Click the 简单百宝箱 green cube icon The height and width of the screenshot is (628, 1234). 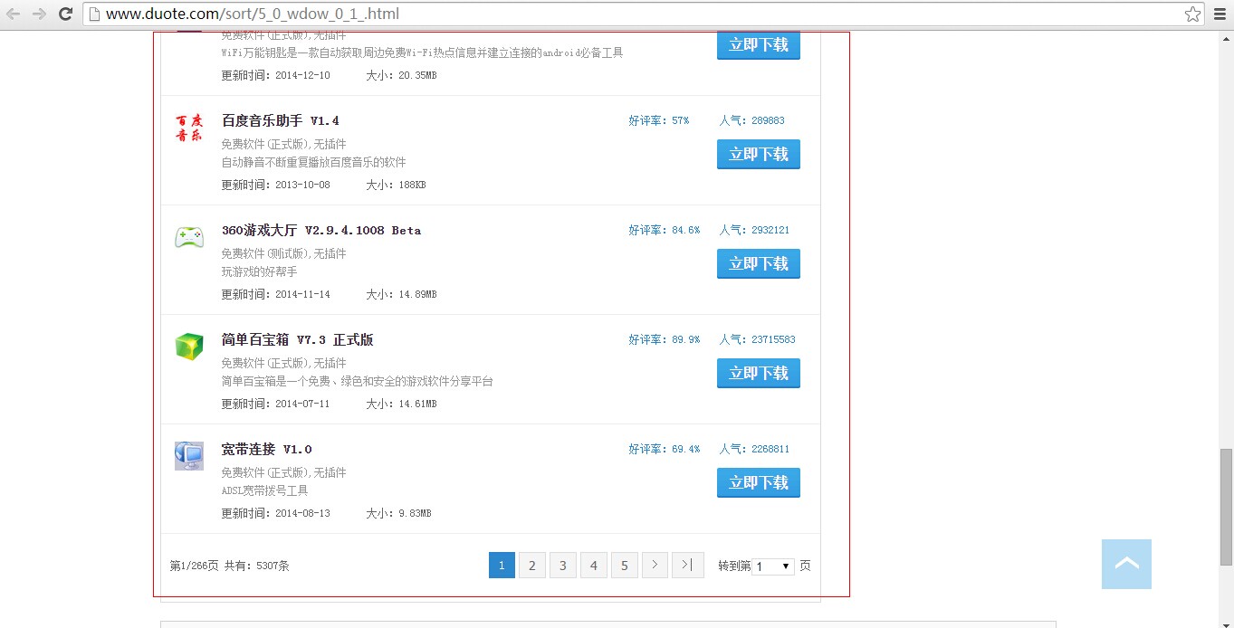pos(188,346)
